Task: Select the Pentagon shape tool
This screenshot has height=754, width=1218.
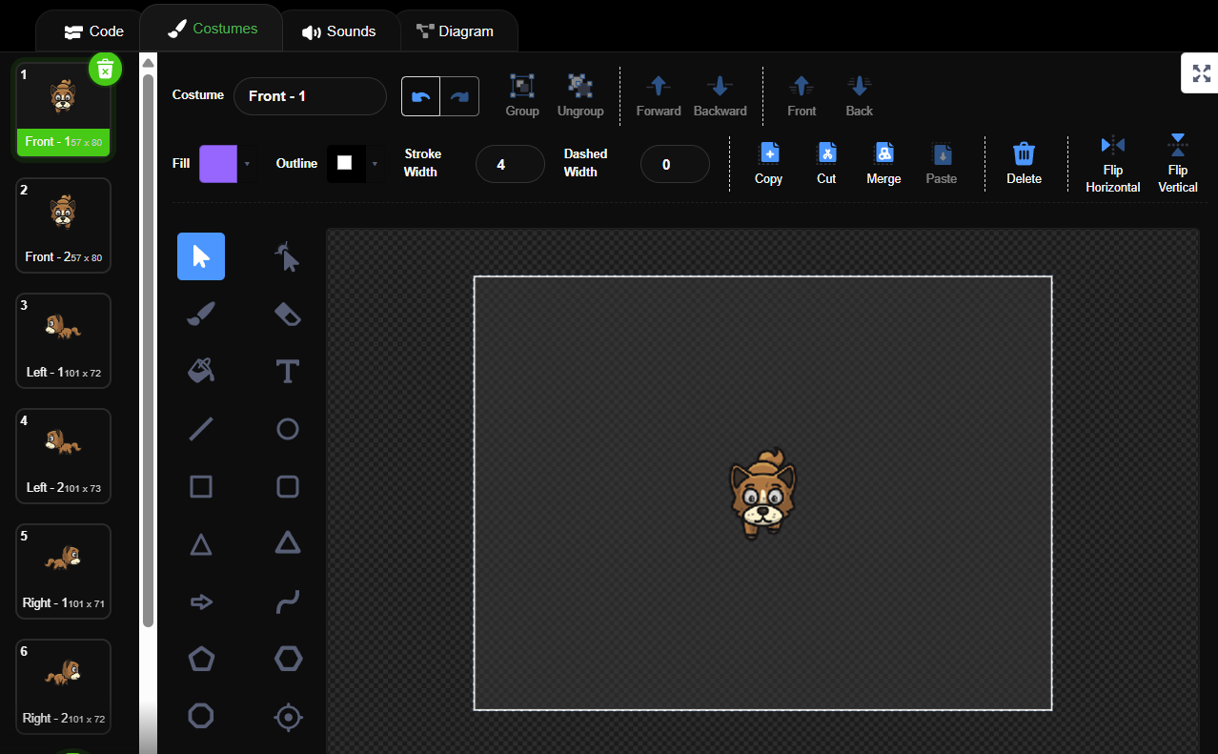Action: click(201, 659)
